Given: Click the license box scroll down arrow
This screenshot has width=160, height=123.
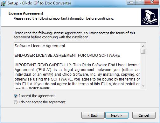Looking at the screenshot, I should [143, 86].
